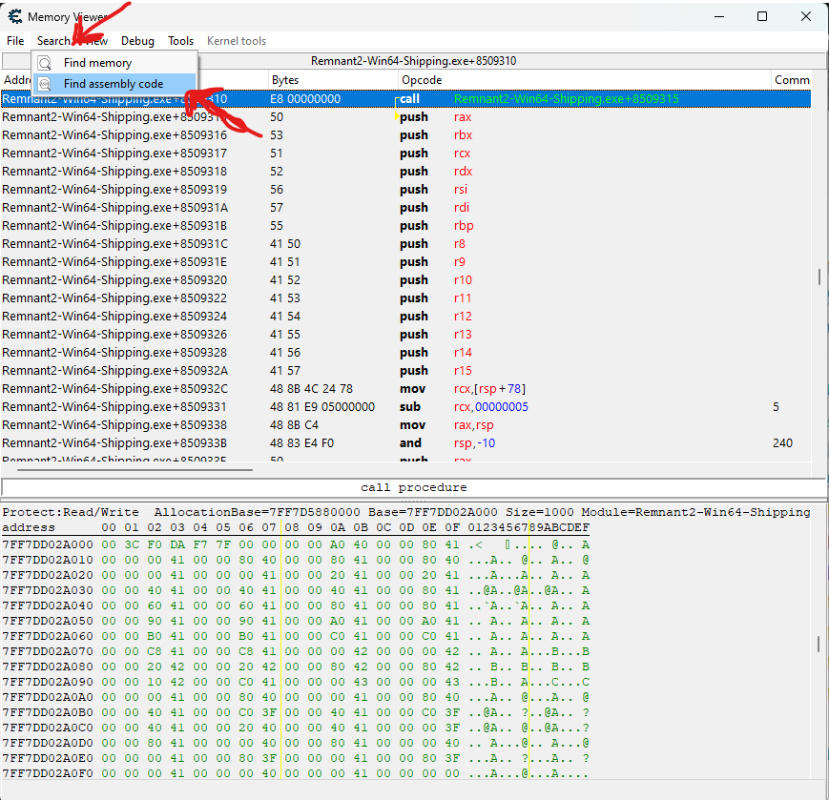
Task: Click the disassembler vertical scrollbar thumb
Action: tap(819, 277)
